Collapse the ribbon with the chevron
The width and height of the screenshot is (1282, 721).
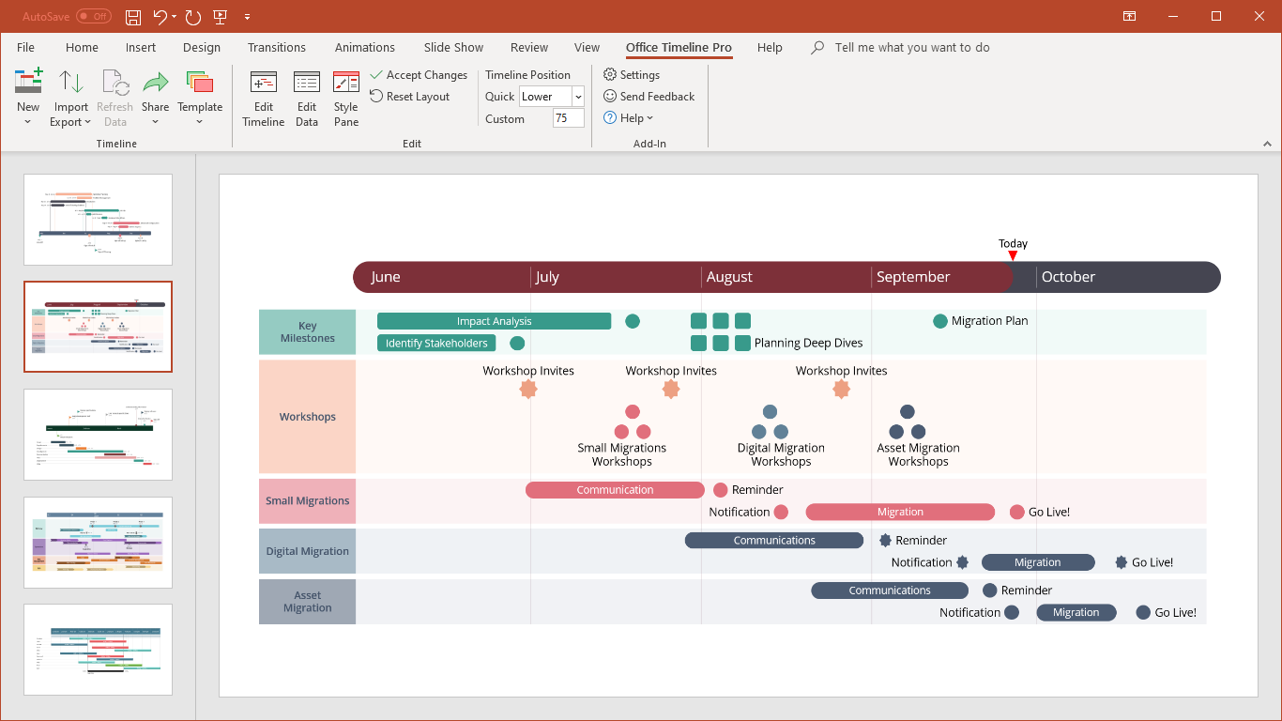1268,143
